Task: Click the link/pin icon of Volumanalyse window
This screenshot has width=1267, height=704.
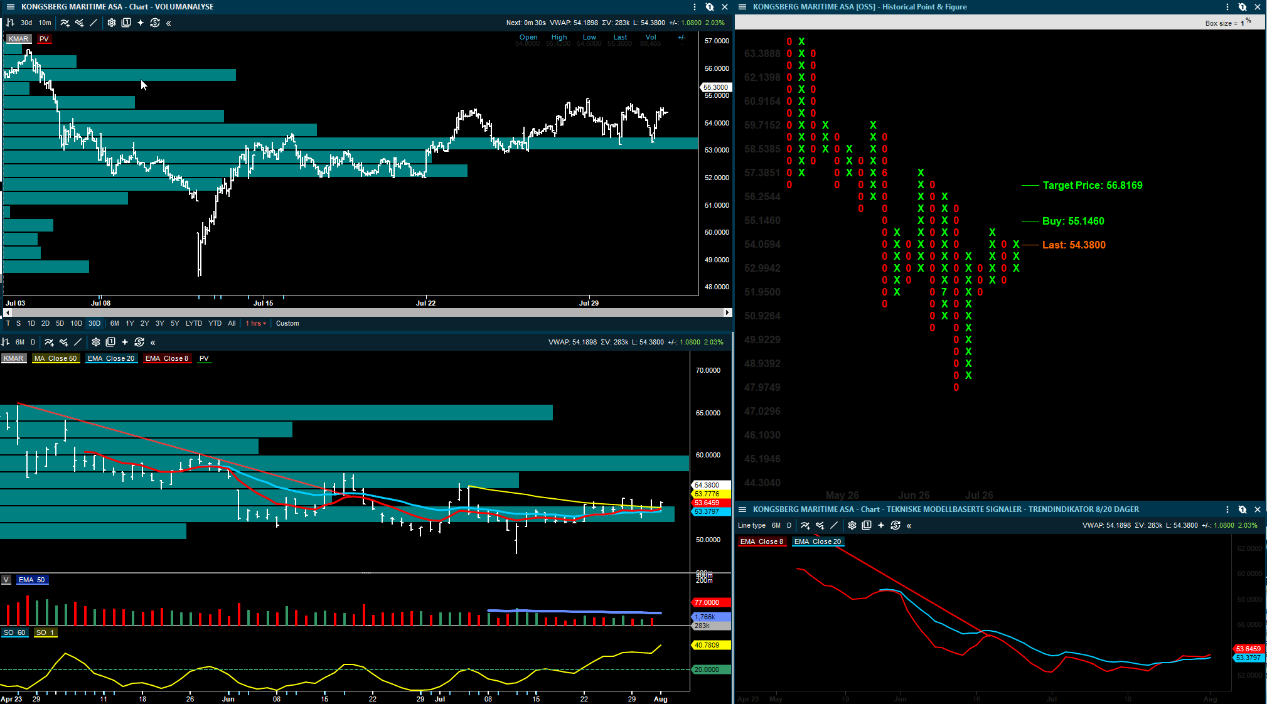Action: (x=710, y=7)
